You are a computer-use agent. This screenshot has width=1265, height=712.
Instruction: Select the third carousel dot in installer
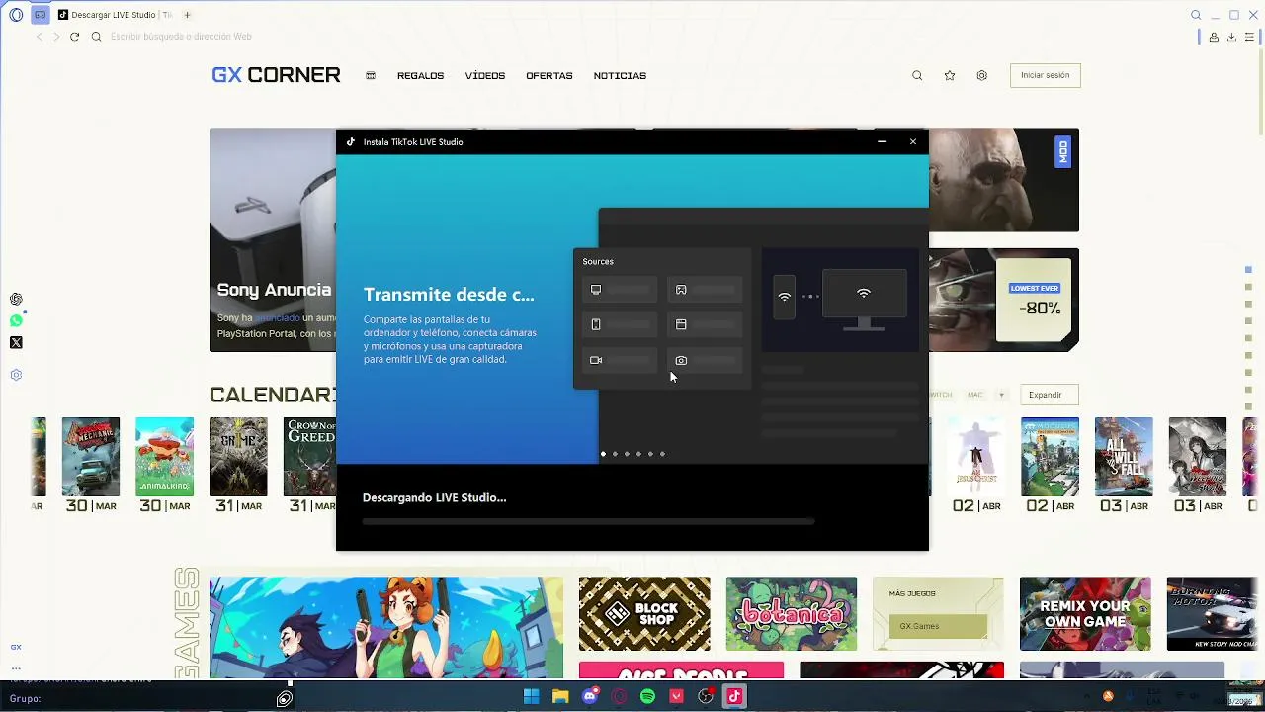[627, 454]
